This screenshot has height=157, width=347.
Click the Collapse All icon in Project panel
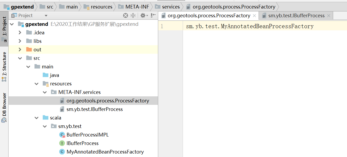[133, 15]
